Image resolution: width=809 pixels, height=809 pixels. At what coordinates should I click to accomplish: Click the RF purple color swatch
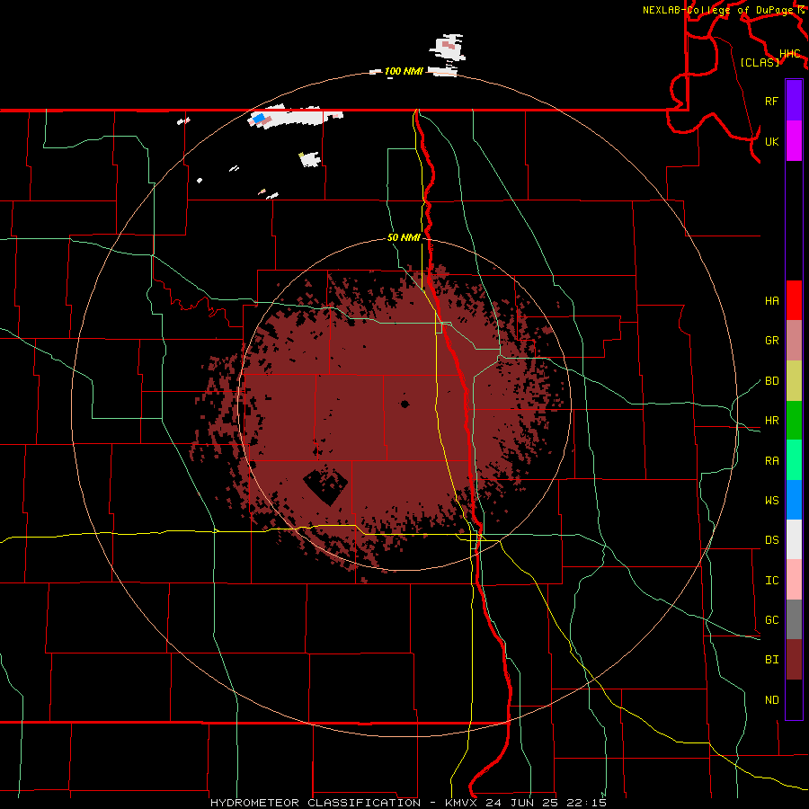coord(794,100)
